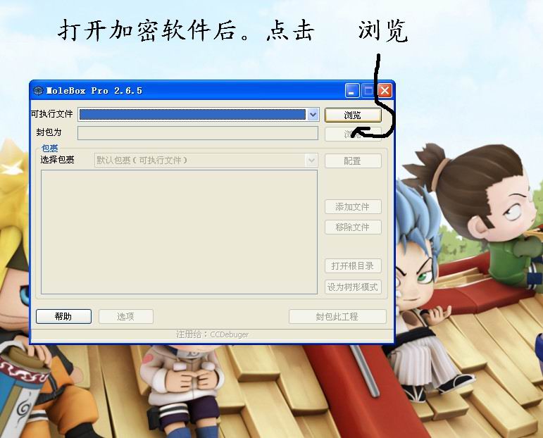The image size is (543, 438).
Task: Click the 可执行文件 label
Action: [52, 114]
